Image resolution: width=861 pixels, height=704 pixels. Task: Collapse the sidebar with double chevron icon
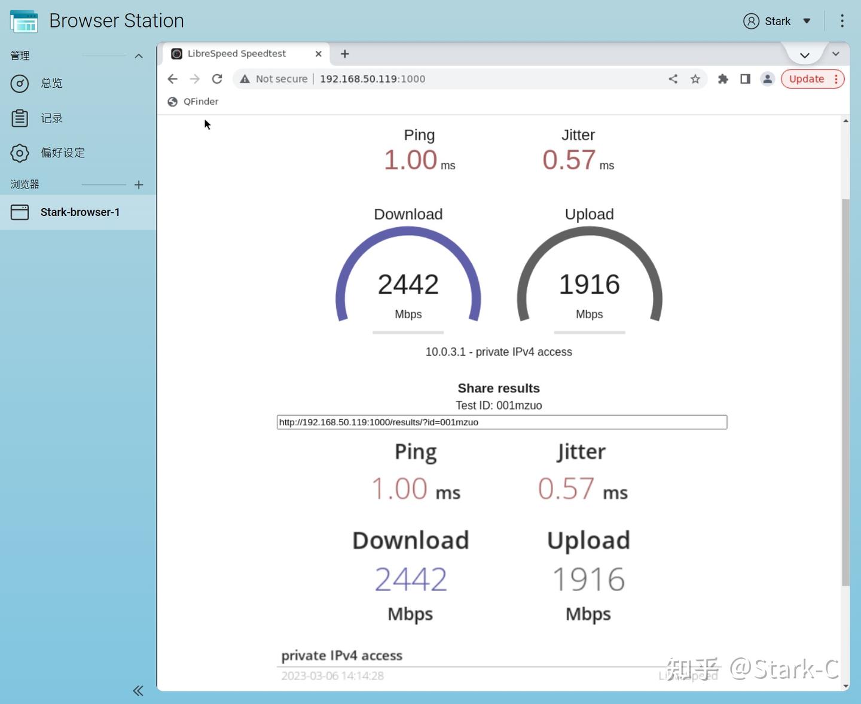(138, 691)
